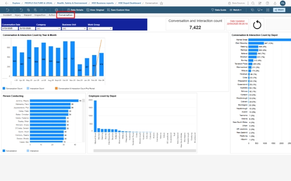Expand the Watch dropdown

pos(236,10)
